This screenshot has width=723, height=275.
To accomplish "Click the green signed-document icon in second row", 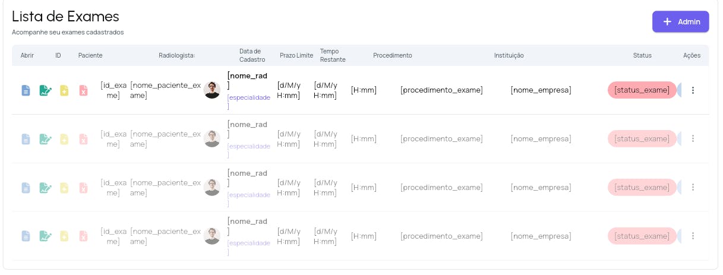I will click(x=45, y=139).
